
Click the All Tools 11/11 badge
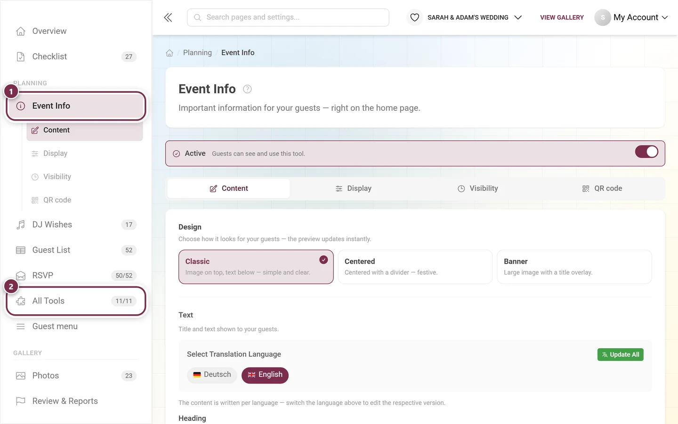pyautogui.click(x=124, y=301)
